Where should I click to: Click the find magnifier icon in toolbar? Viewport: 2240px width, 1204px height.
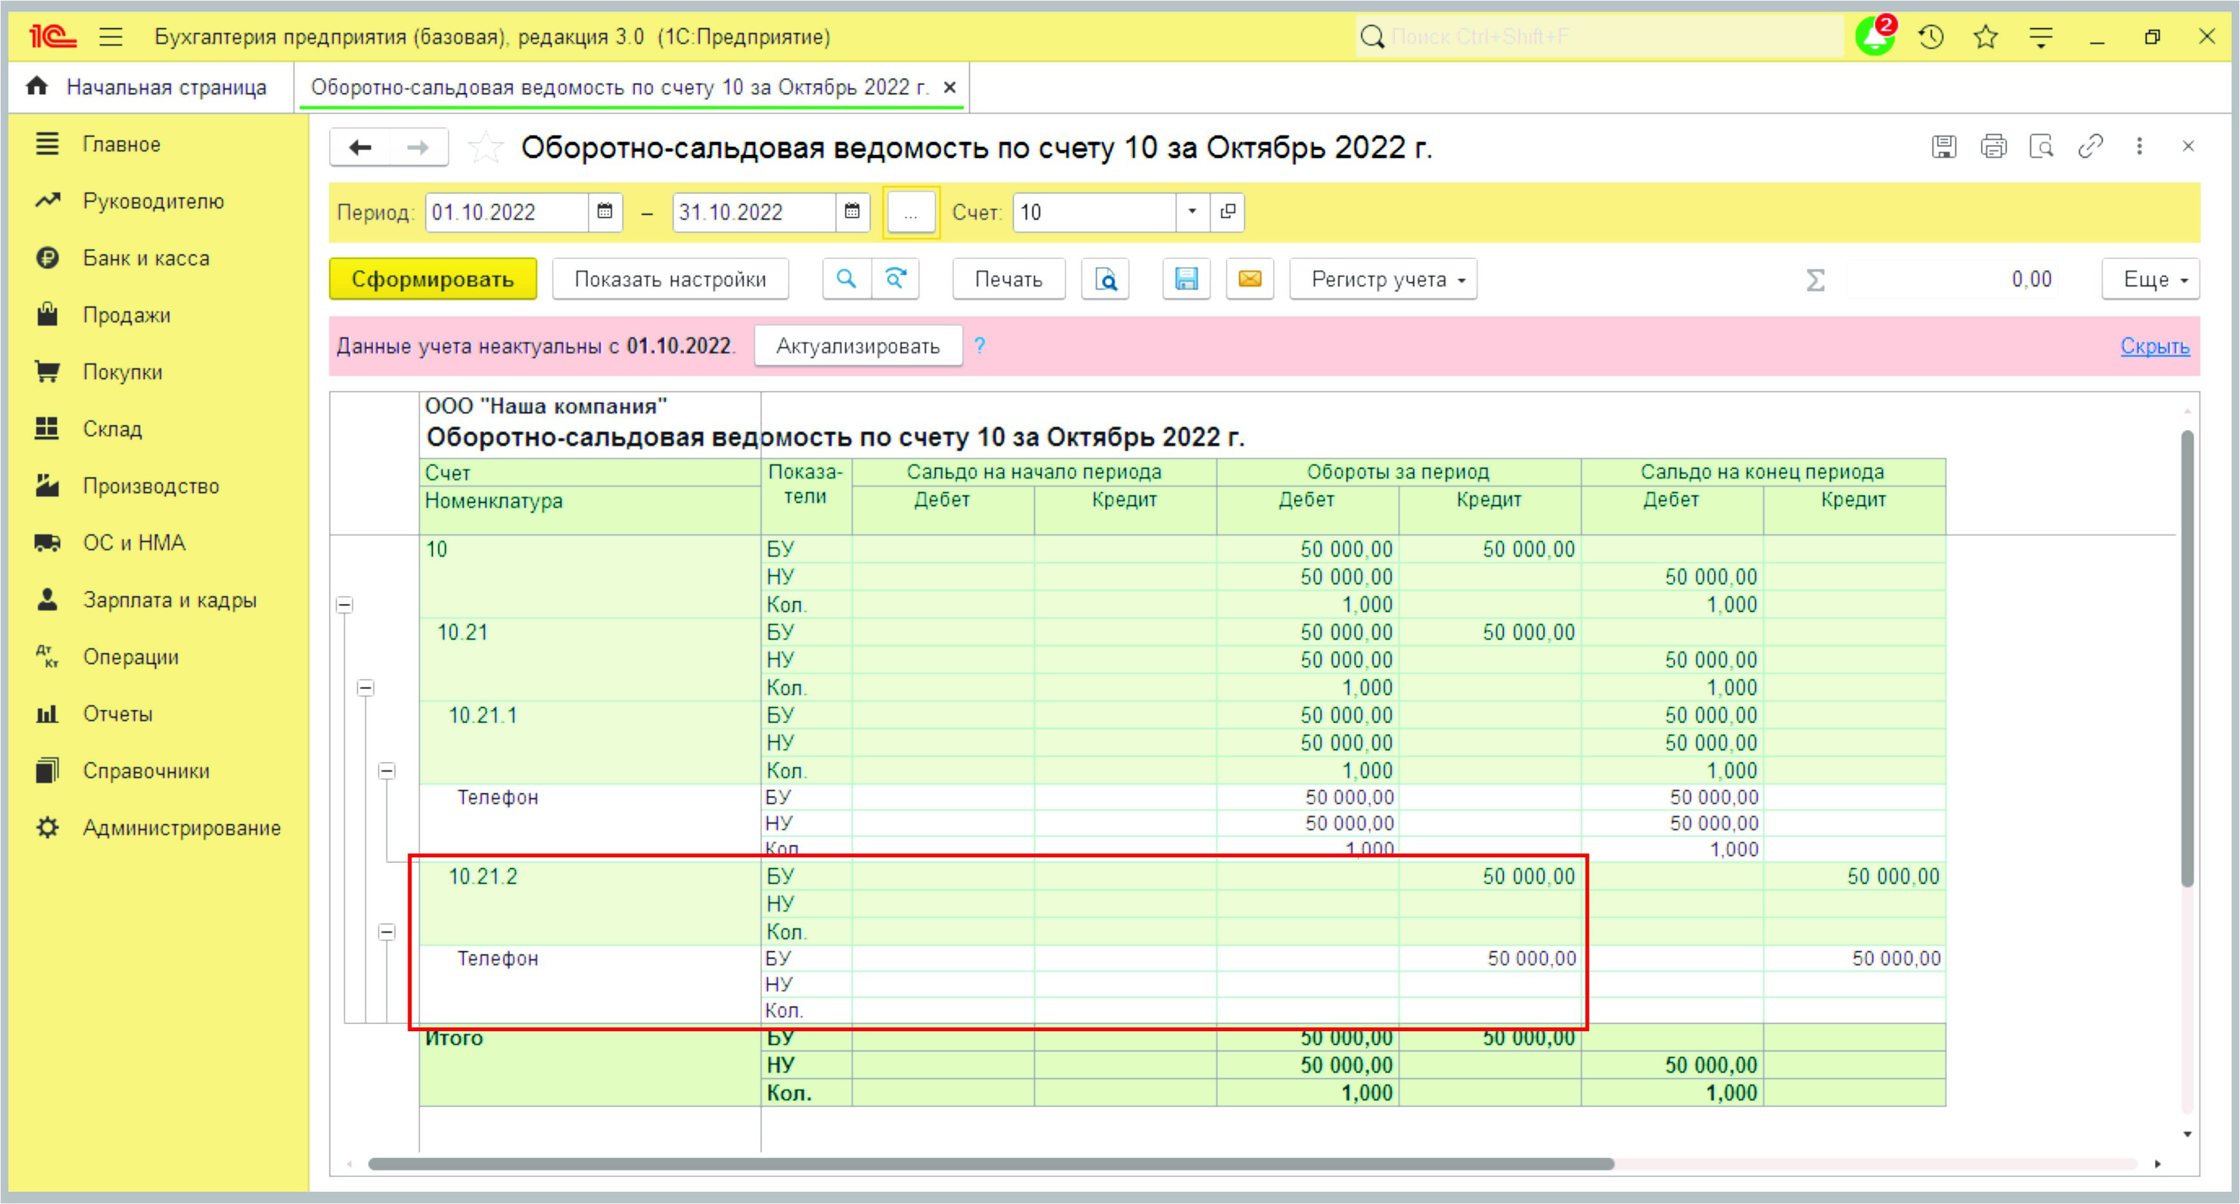click(845, 279)
